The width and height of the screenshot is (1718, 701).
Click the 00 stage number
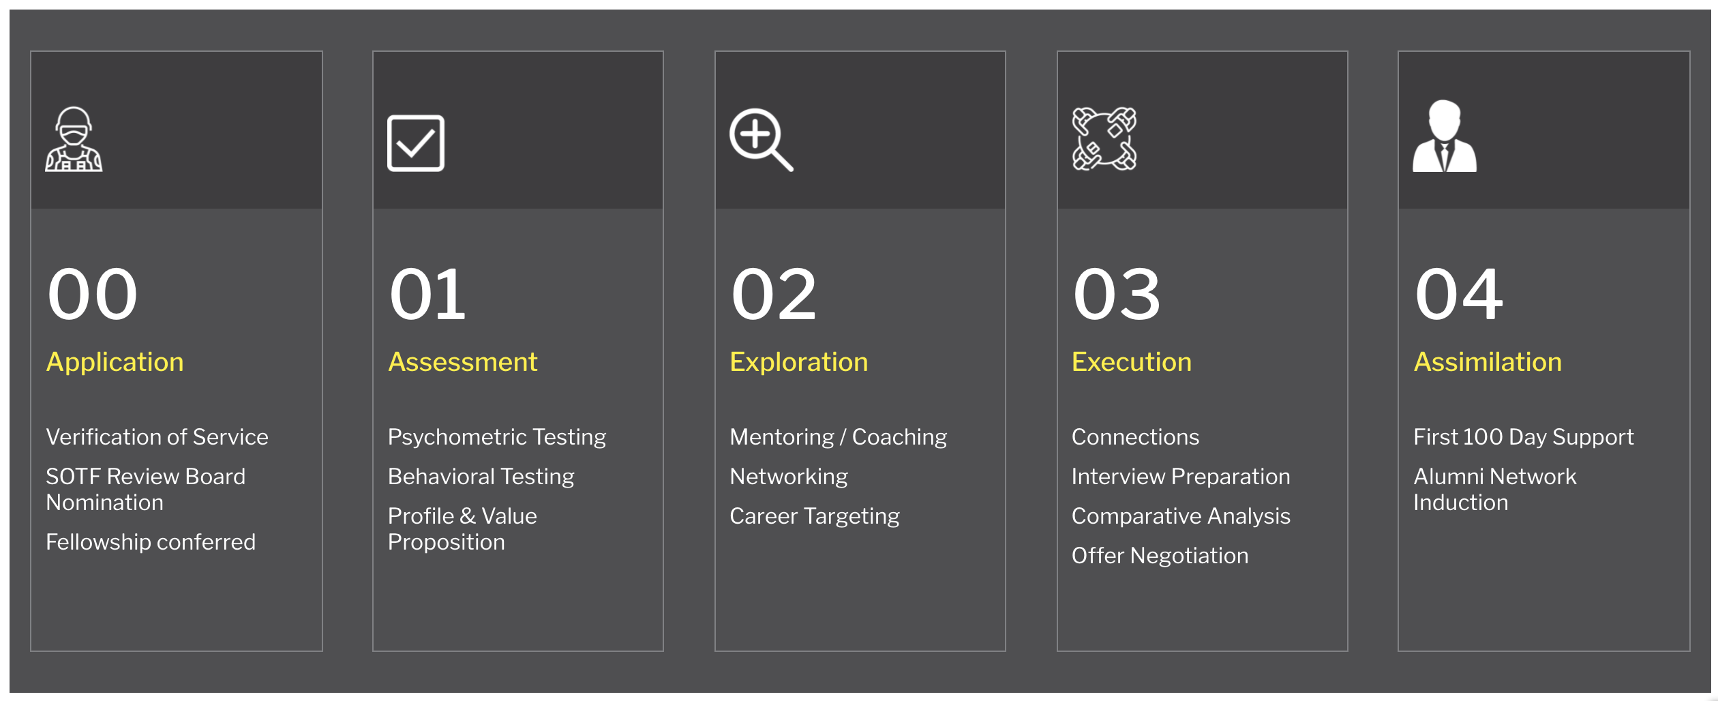point(92,295)
